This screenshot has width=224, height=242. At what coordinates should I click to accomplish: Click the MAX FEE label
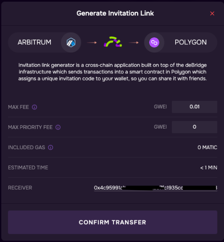[18, 107]
